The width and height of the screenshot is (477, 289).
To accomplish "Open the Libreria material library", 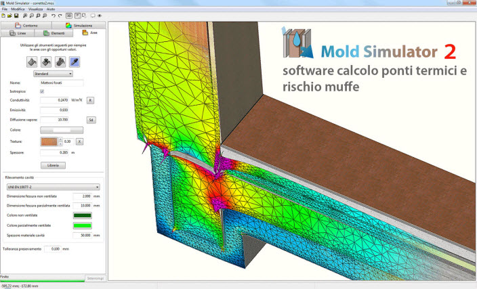I will click(53, 165).
